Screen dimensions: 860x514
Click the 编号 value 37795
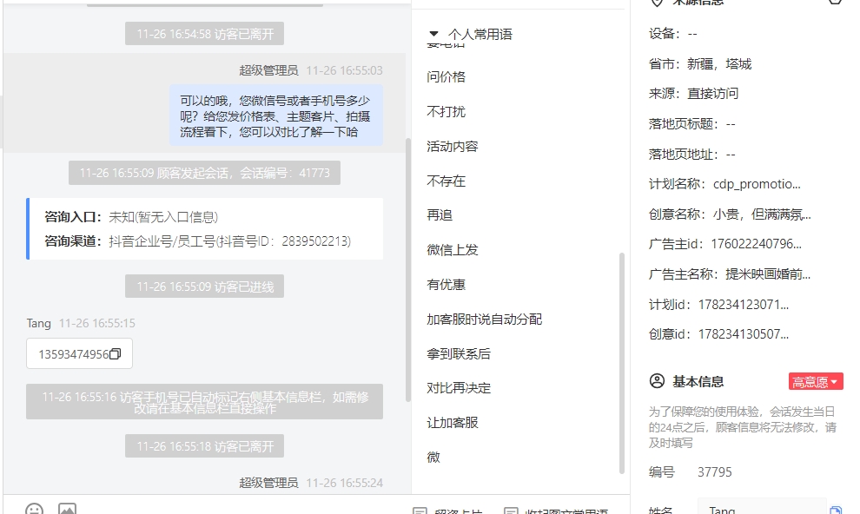pos(715,471)
